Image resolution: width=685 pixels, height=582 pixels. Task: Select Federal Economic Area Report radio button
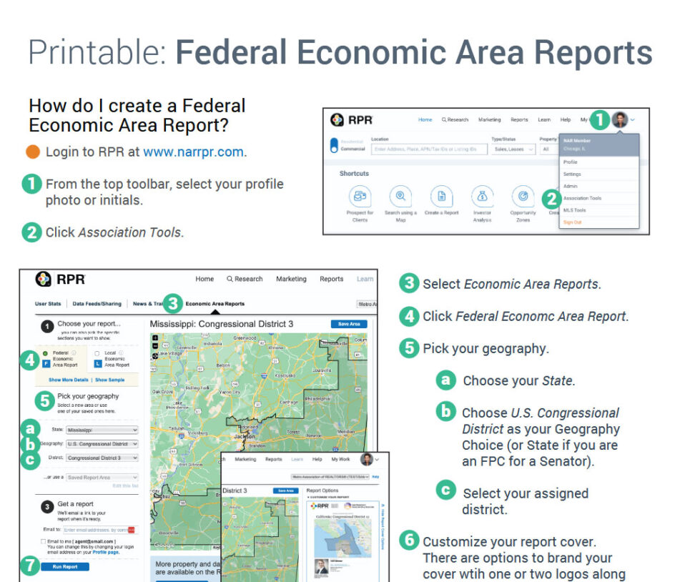[45, 352]
